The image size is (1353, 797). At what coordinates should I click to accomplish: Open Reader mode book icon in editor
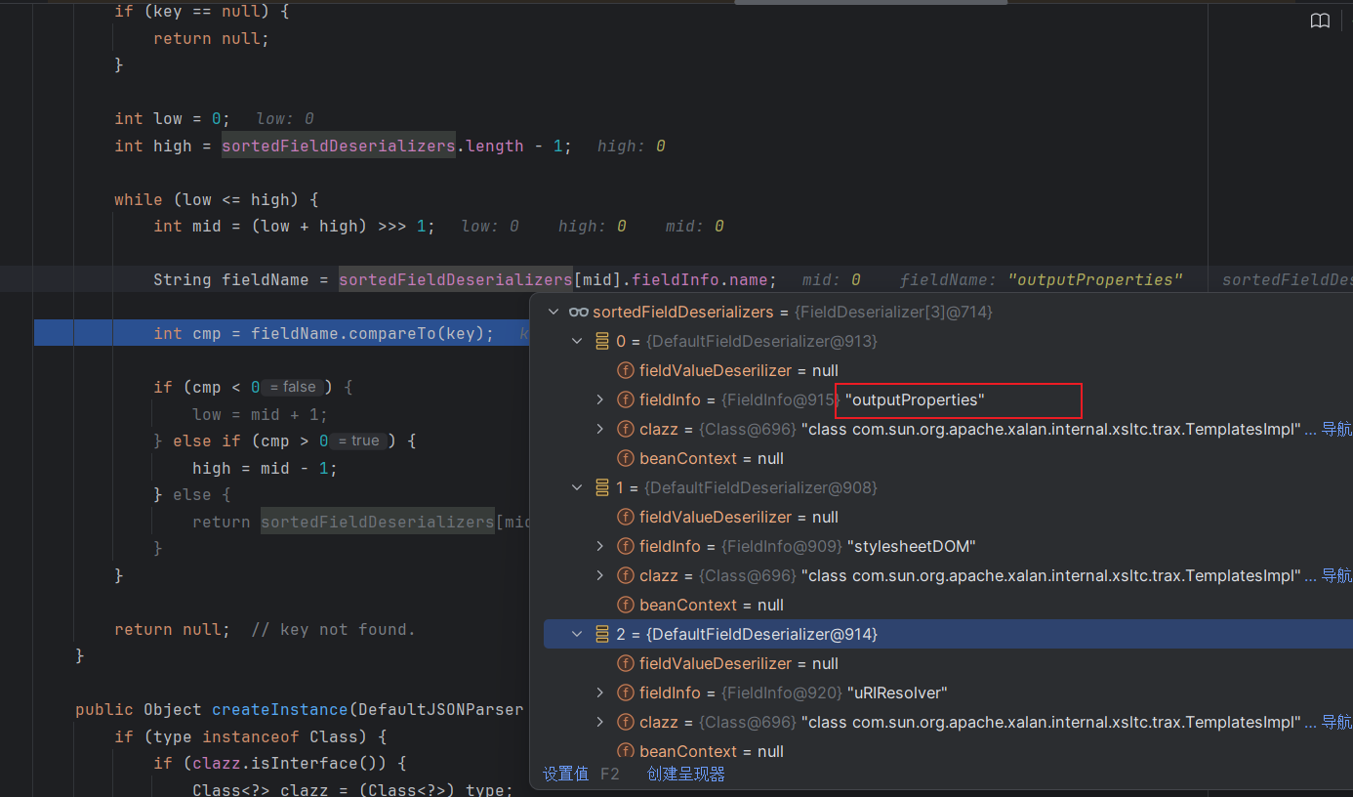(1320, 21)
